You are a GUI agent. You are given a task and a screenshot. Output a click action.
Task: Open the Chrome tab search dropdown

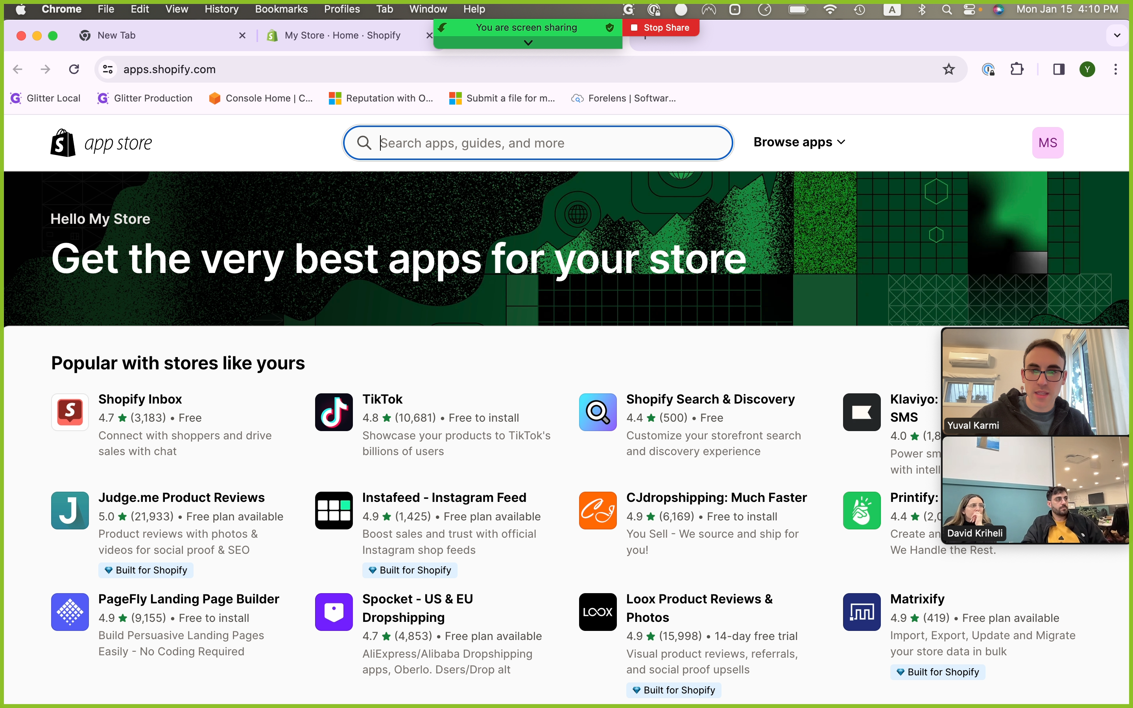[x=1117, y=35]
